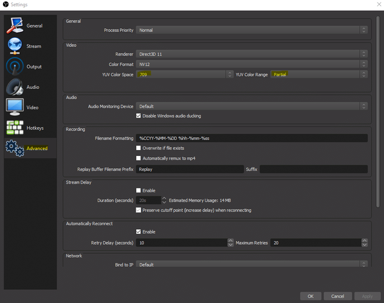Open the Audio Monitoring Device dropdown
The height and width of the screenshot is (303, 384).
[251, 106]
